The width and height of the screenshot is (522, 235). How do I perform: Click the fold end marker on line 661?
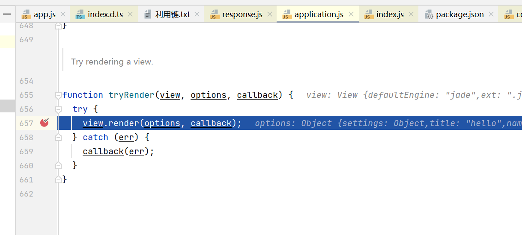point(58,179)
